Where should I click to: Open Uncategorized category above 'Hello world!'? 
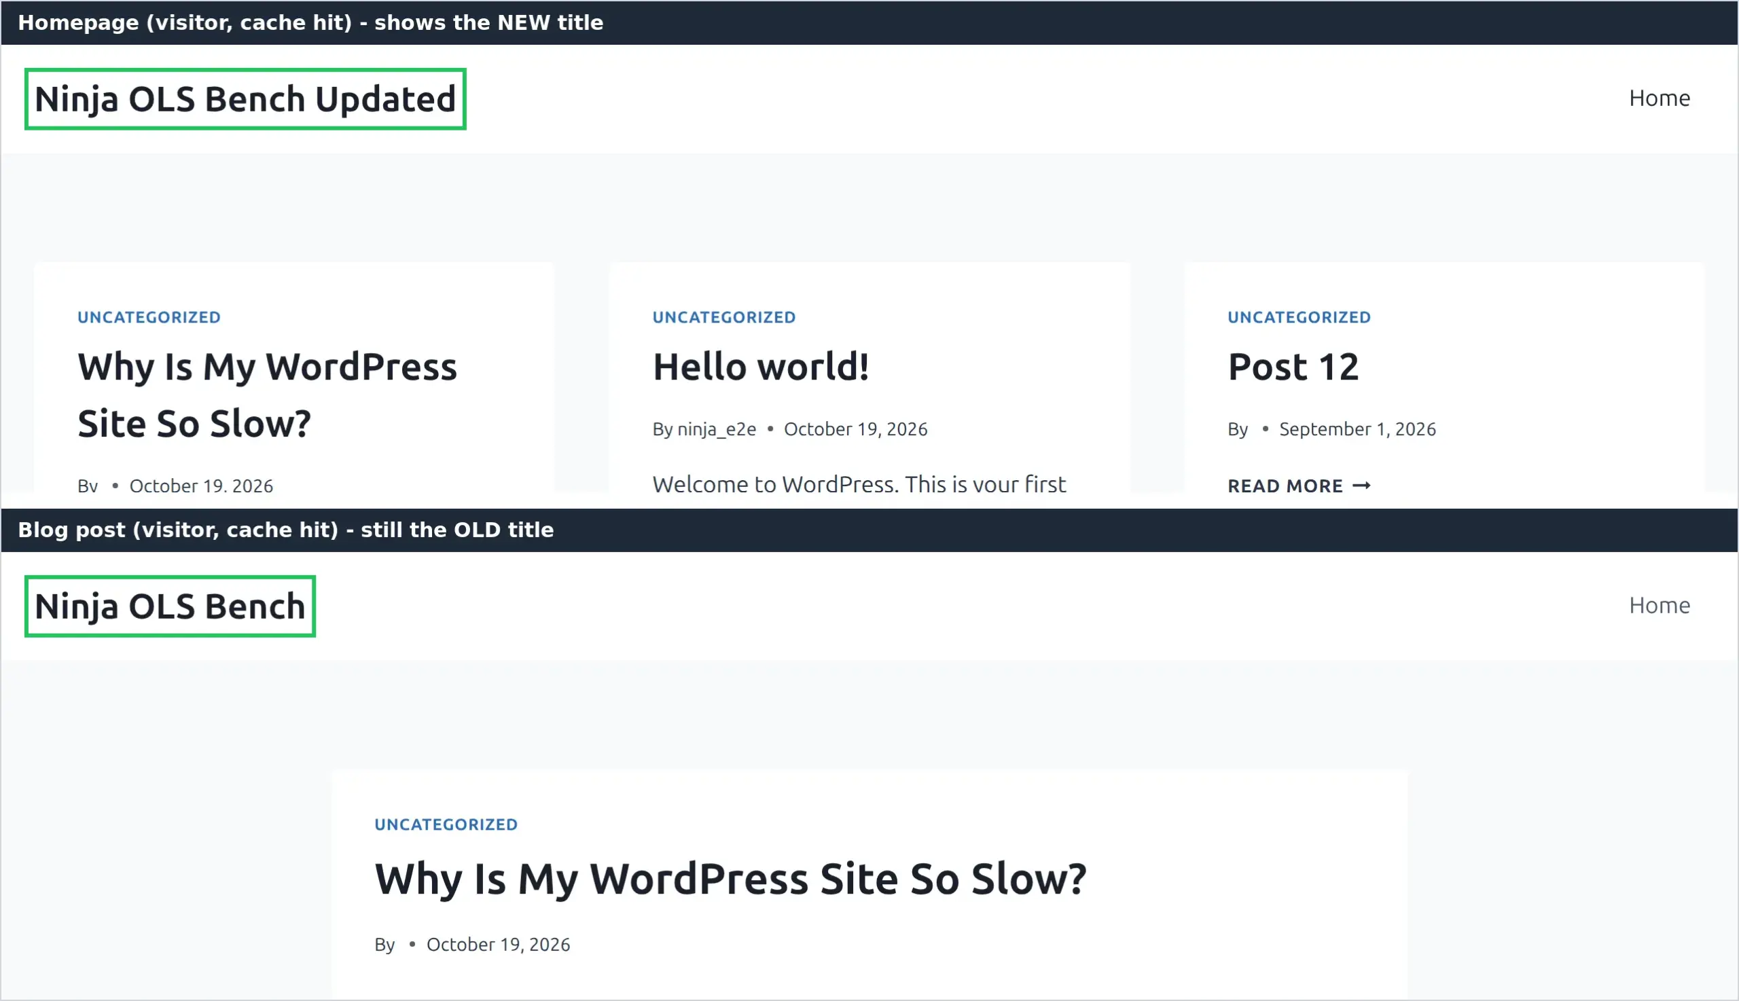coord(724,317)
